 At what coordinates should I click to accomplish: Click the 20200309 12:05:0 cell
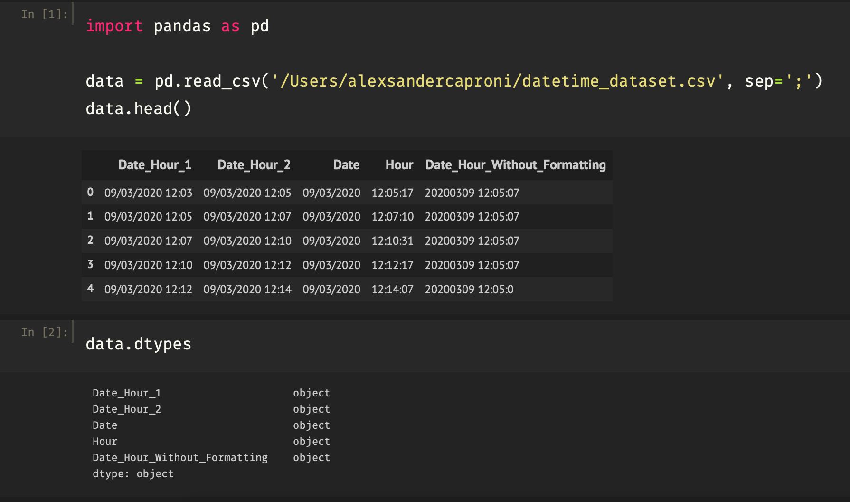click(x=469, y=289)
